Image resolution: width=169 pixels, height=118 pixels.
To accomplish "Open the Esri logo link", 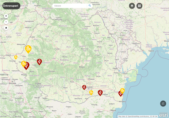I will pyautogui.click(x=163, y=115).
